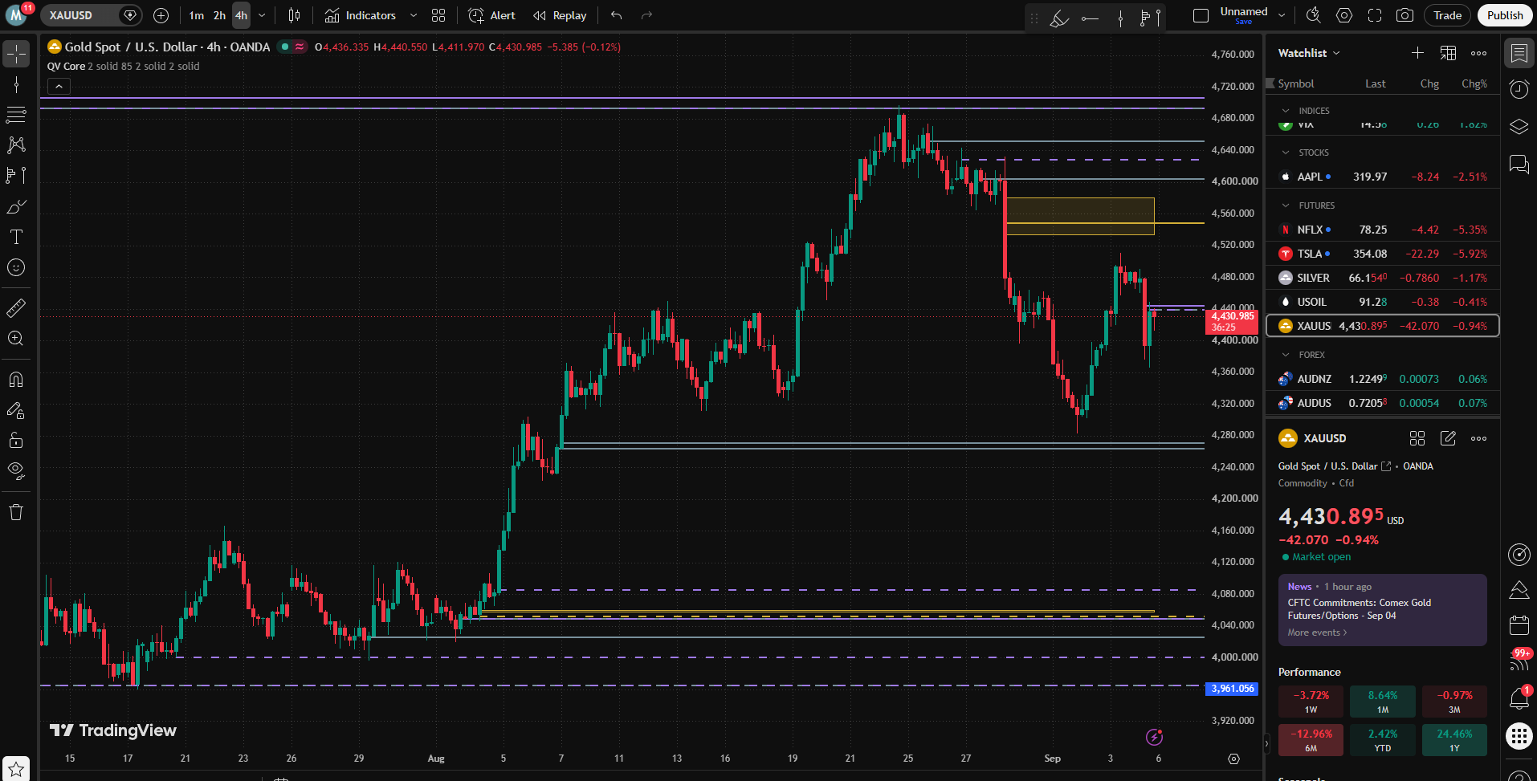Select the crosshair cursor tool
The height and width of the screenshot is (781, 1537).
[x=16, y=54]
